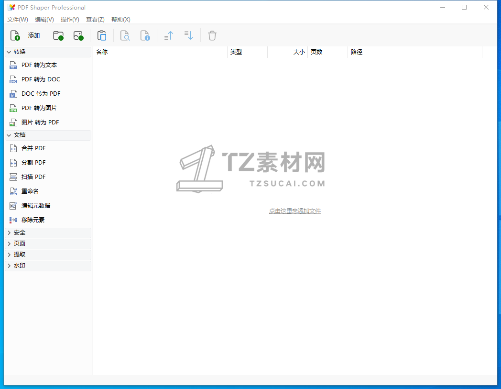Move file down with the down arrow icon
Screen dimensions: 501x389
(x=189, y=35)
